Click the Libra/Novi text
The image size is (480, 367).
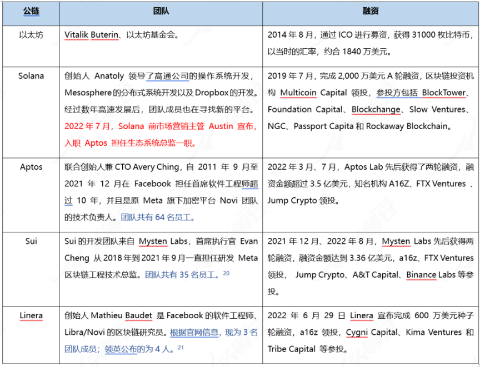[85, 333]
